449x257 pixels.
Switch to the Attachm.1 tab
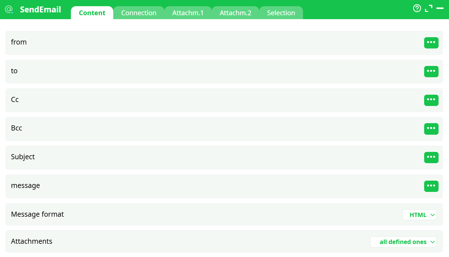click(x=188, y=13)
